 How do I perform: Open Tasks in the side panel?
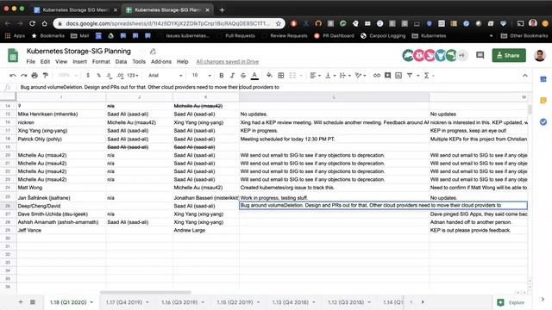pos(543,122)
